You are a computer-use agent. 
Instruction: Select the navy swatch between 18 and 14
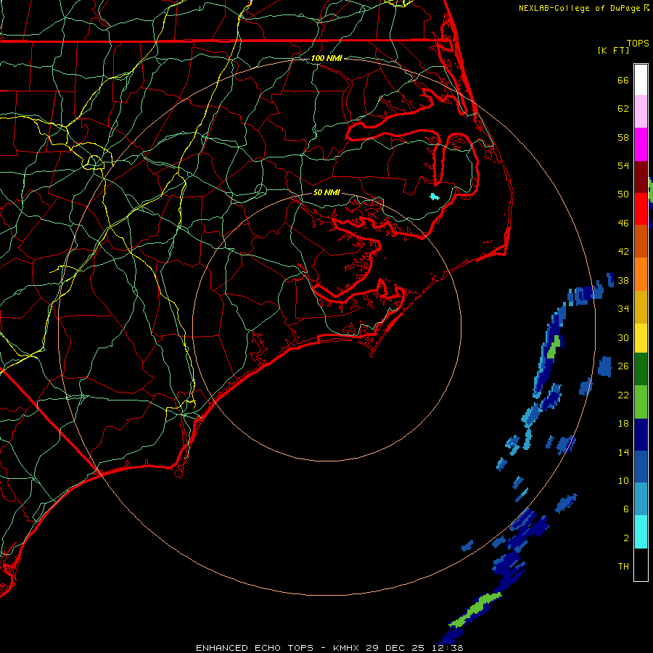click(x=641, y=435)
